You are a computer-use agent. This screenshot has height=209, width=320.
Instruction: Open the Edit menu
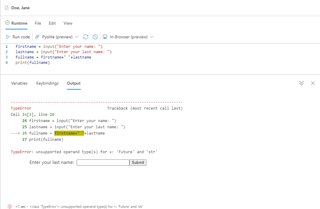click(52, 23)
